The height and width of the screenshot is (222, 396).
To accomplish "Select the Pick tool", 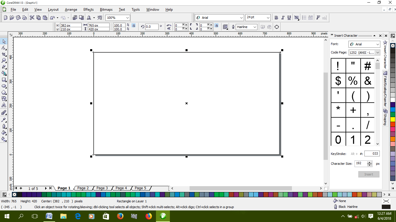I will click(4, 41).
